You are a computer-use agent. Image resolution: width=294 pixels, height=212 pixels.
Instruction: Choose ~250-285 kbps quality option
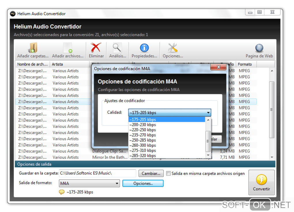167,140
